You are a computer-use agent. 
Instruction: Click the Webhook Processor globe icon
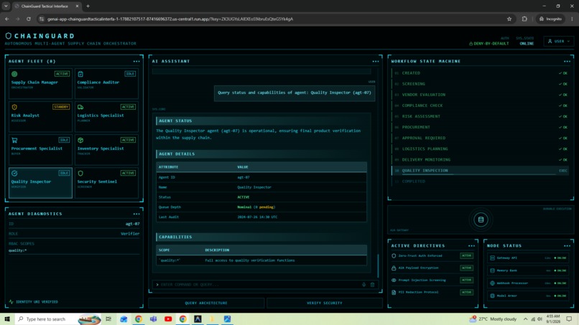tap(492, 283)
